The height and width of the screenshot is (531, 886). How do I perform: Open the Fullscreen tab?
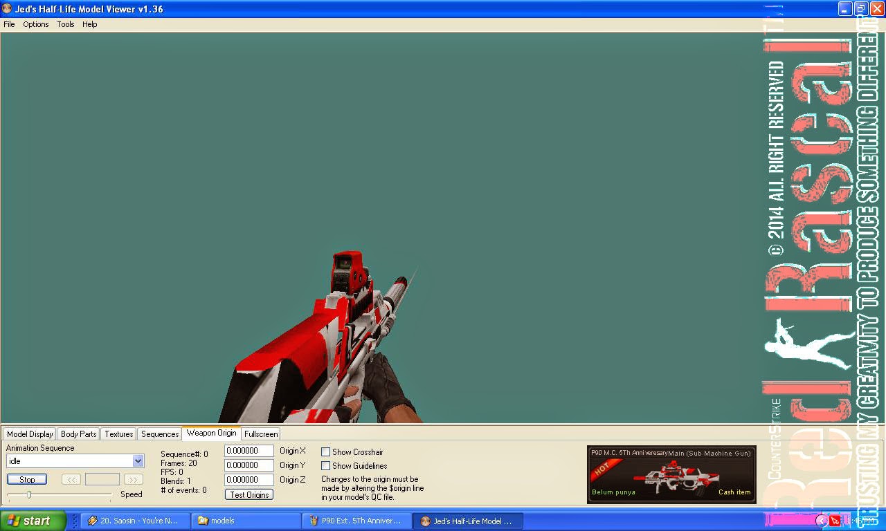[x=261, y=434]
